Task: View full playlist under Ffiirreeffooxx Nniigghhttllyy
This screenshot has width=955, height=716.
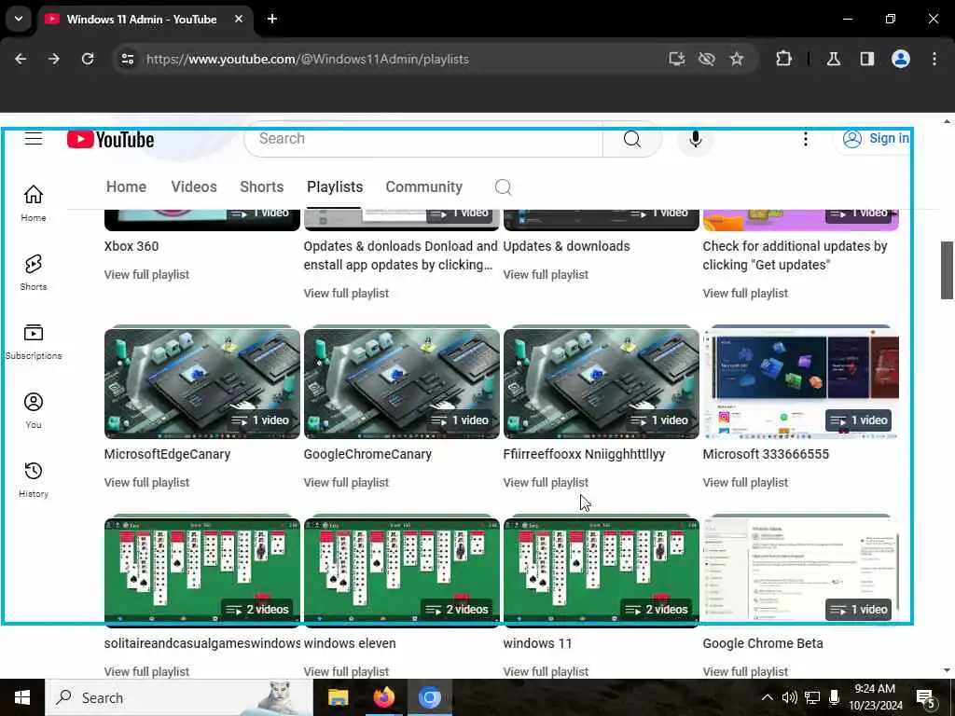Action: pos(546,482)
